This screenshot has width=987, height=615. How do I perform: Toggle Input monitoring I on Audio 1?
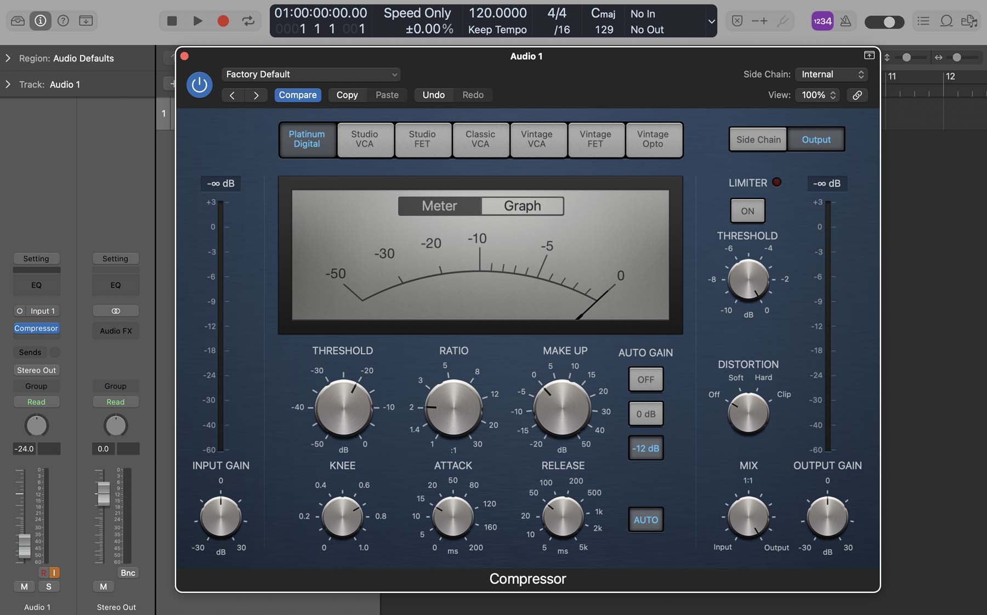click(x=54, y=573)
